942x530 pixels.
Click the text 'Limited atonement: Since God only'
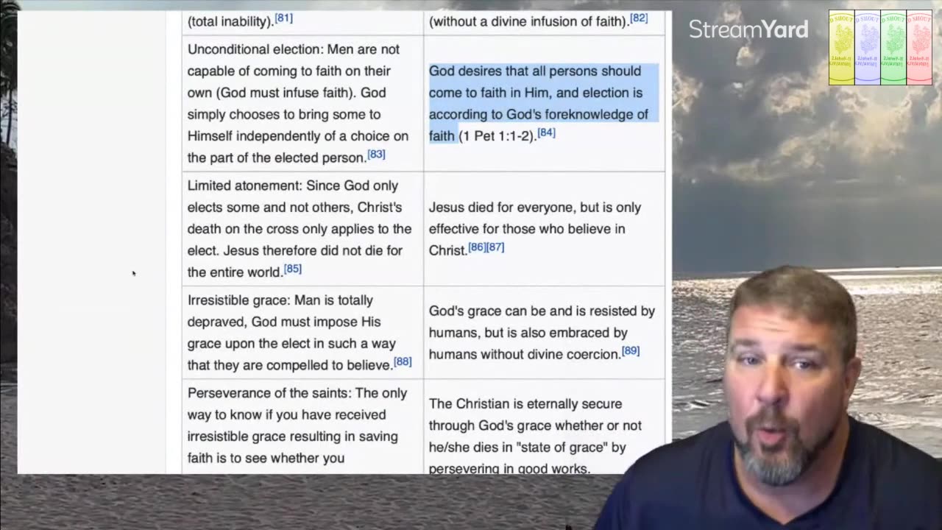click(293, 185)
